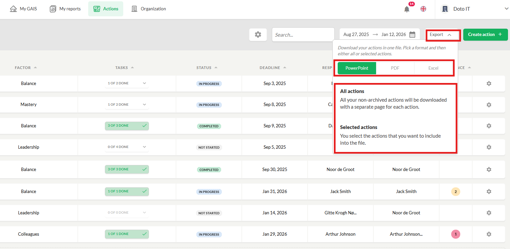This screenshot has width=510, height=249.
Task: Click the pink 1 badge in the Colleagues row
Action: tap(456, 234)
